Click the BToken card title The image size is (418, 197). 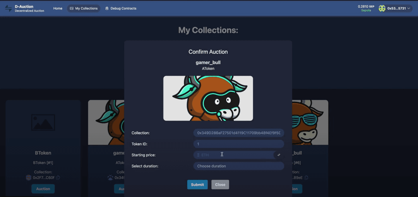click(x=43, y=153)
